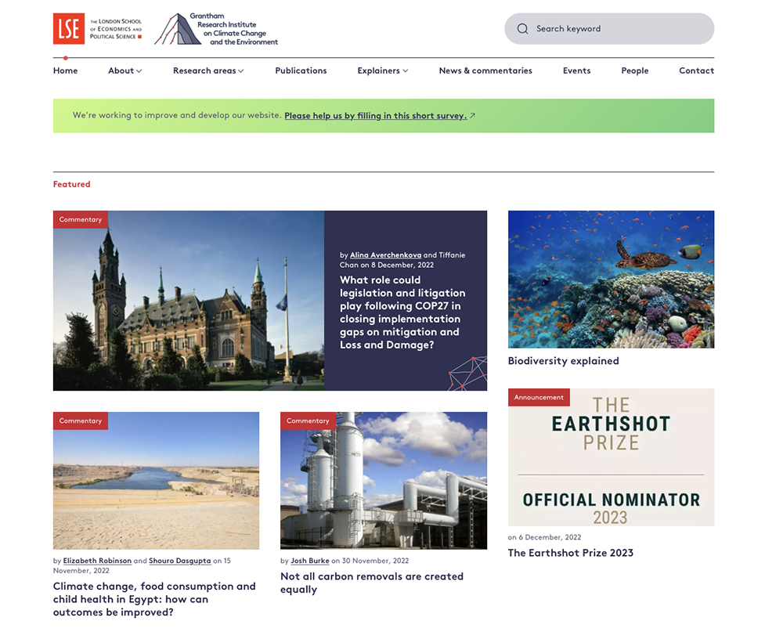Click author link Shouro Dasgupta
The height and width of the screenshot is (628, 783).
180,561
